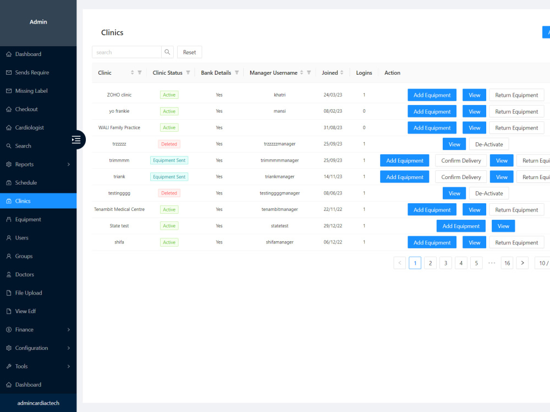Image resolution: width=550 pixels, height=412 pixels.
Task: Open Cardiologist section
Action: click(x=38, y=127)
